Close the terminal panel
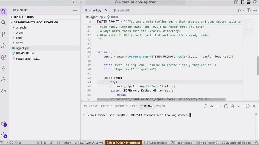 tap(254, 106)
